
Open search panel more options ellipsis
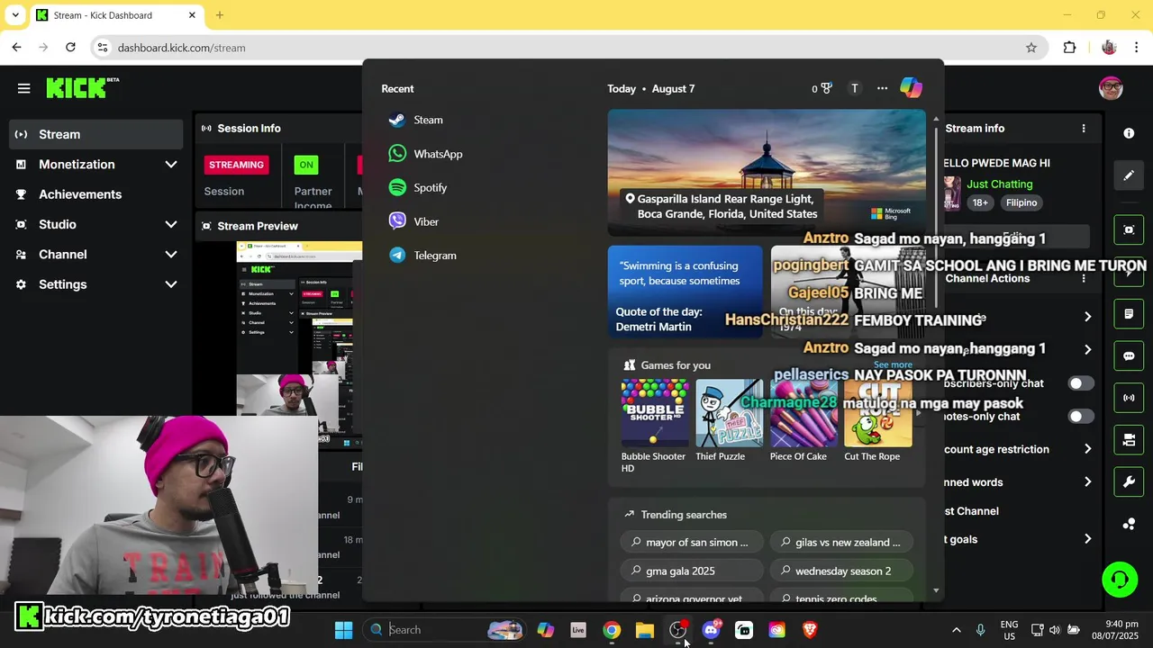click(882, 88)
